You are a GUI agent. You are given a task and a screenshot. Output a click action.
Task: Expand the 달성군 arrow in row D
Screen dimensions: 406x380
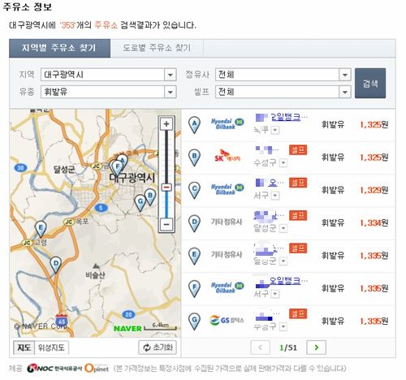(x=283, y=228)
